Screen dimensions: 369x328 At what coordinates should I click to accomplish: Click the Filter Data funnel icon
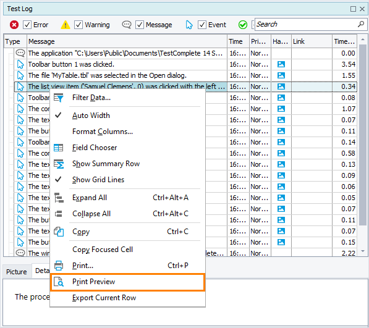59,98
